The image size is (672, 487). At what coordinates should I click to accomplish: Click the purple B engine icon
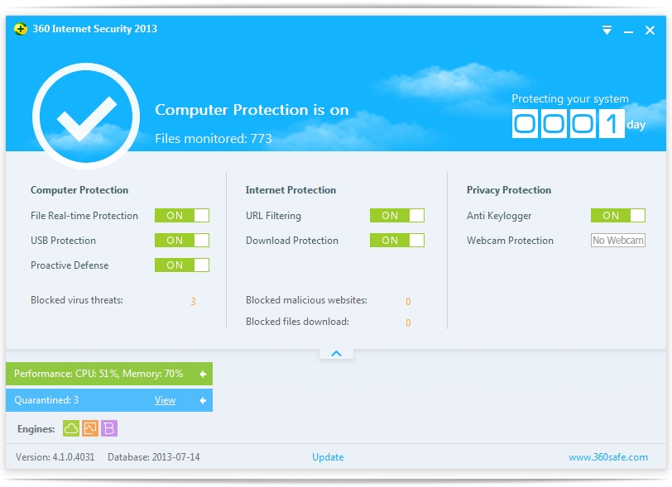click(x=109, y=428)
